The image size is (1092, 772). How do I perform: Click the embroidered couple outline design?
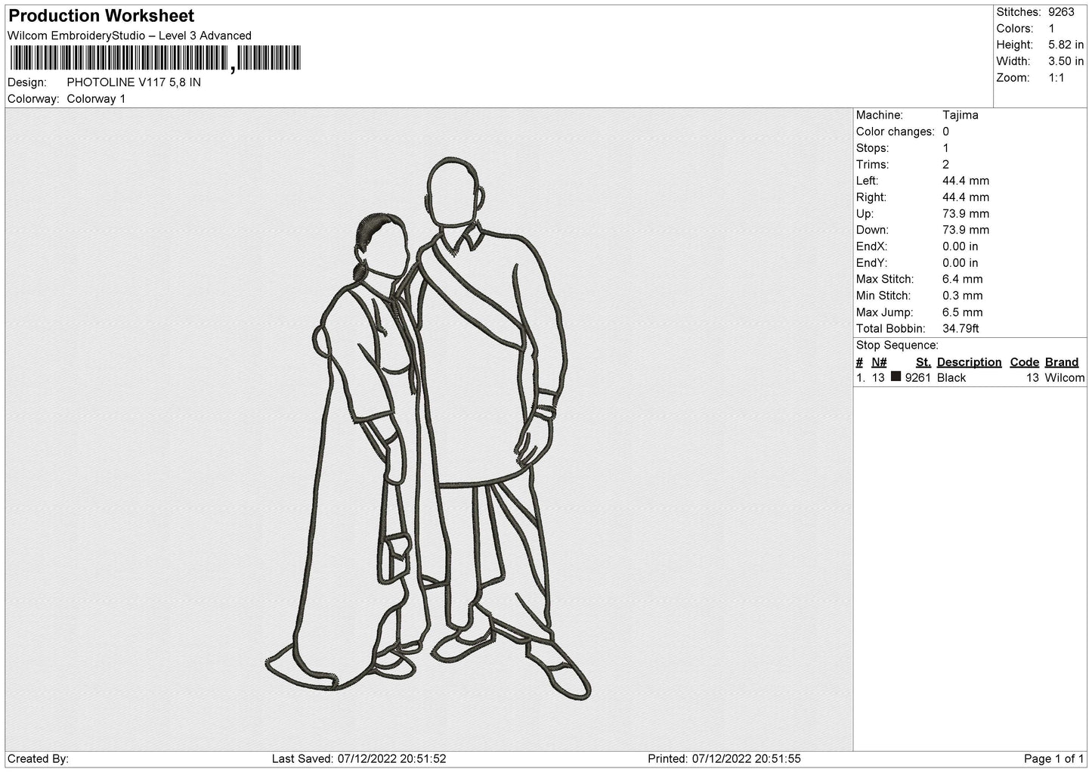pyautogui.click(x=428, y=428)
